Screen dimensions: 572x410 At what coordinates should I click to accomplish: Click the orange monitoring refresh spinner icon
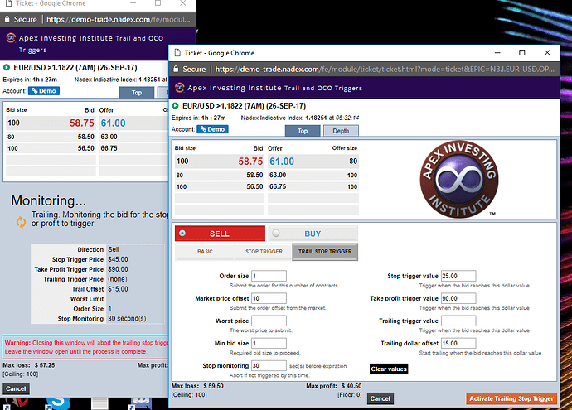point(21,222)
